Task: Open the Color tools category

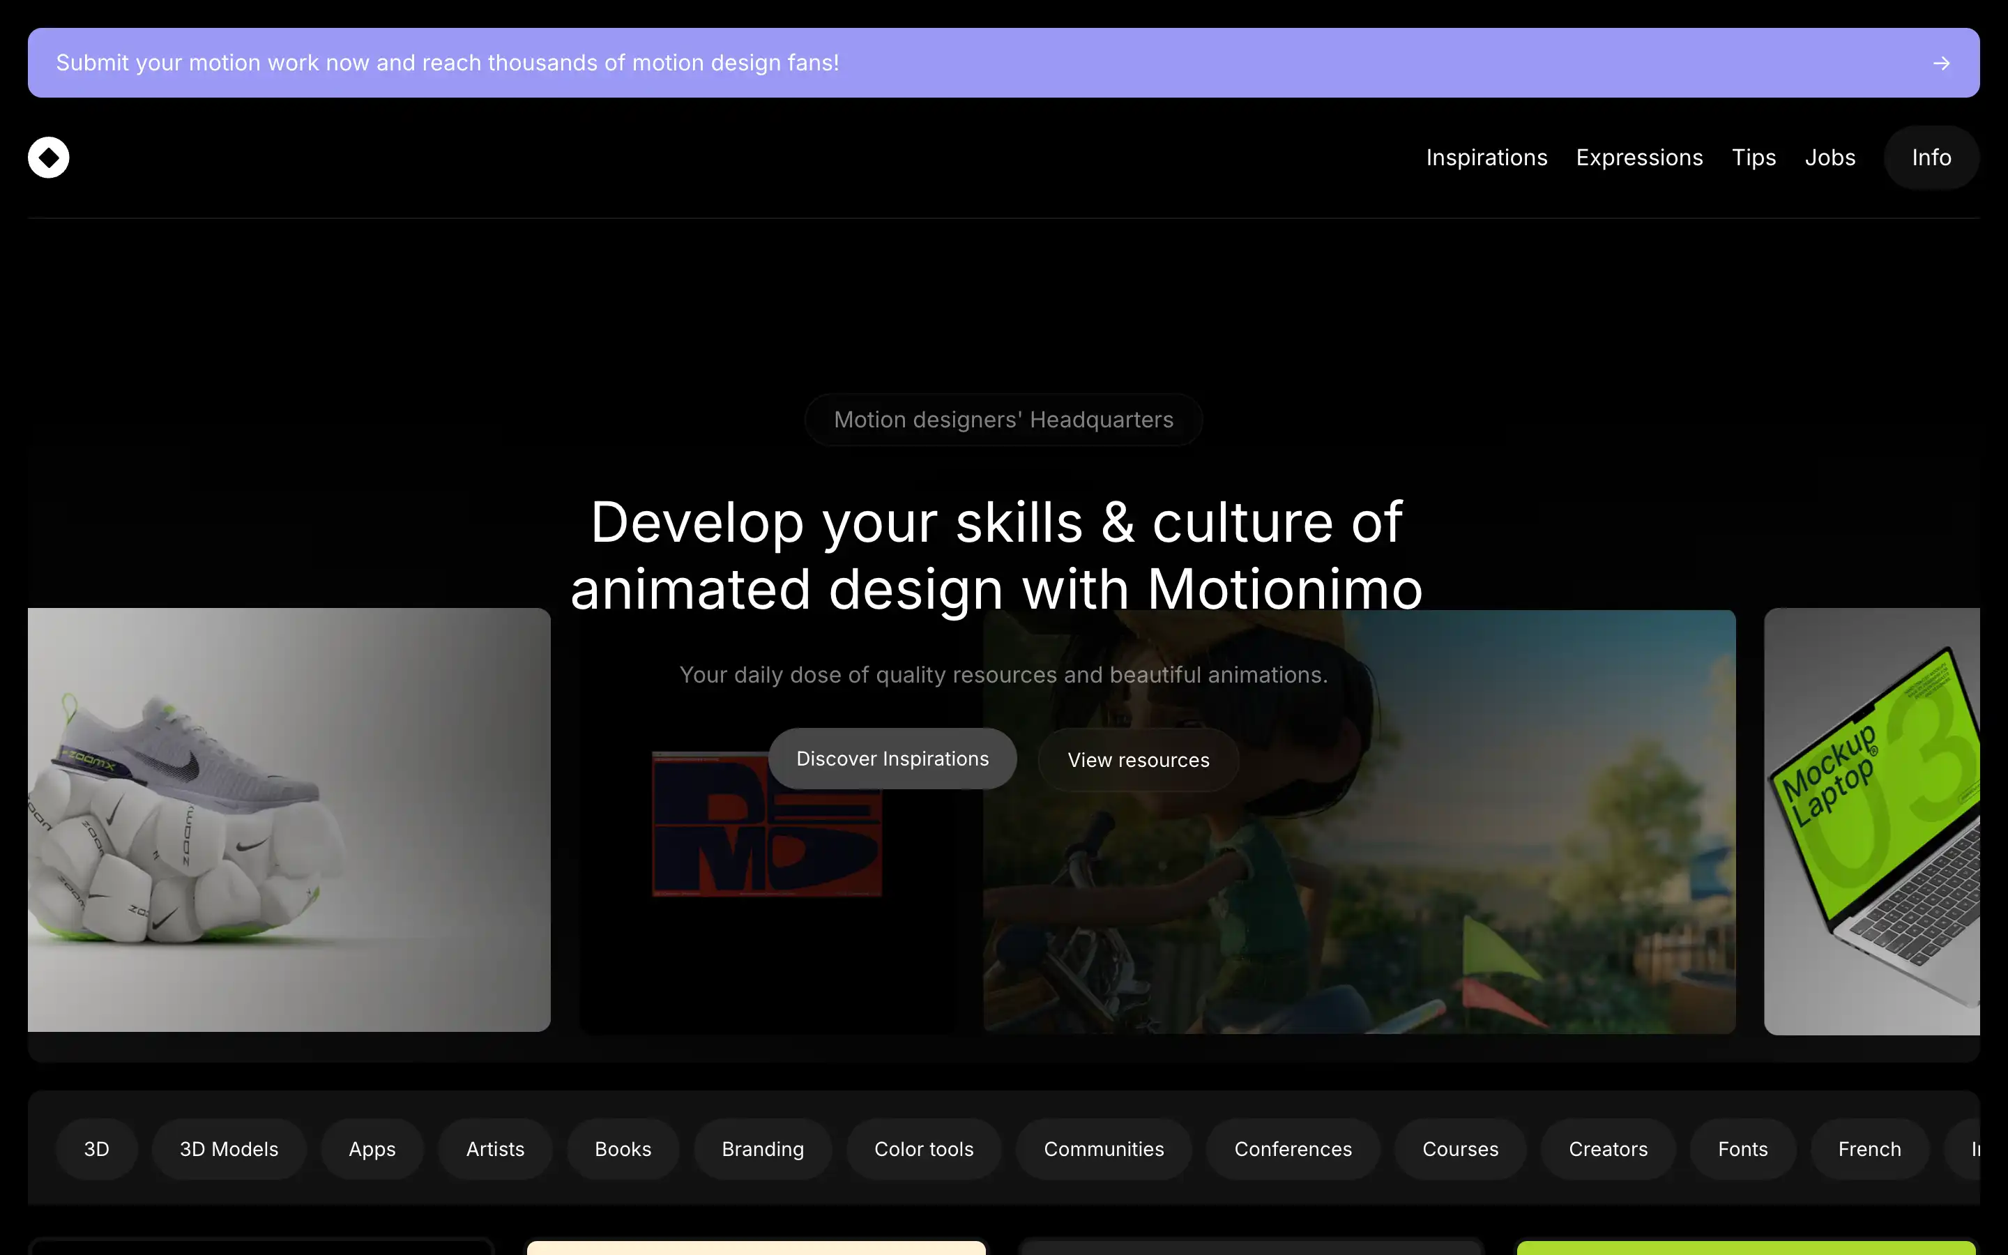Action: 924,1149
